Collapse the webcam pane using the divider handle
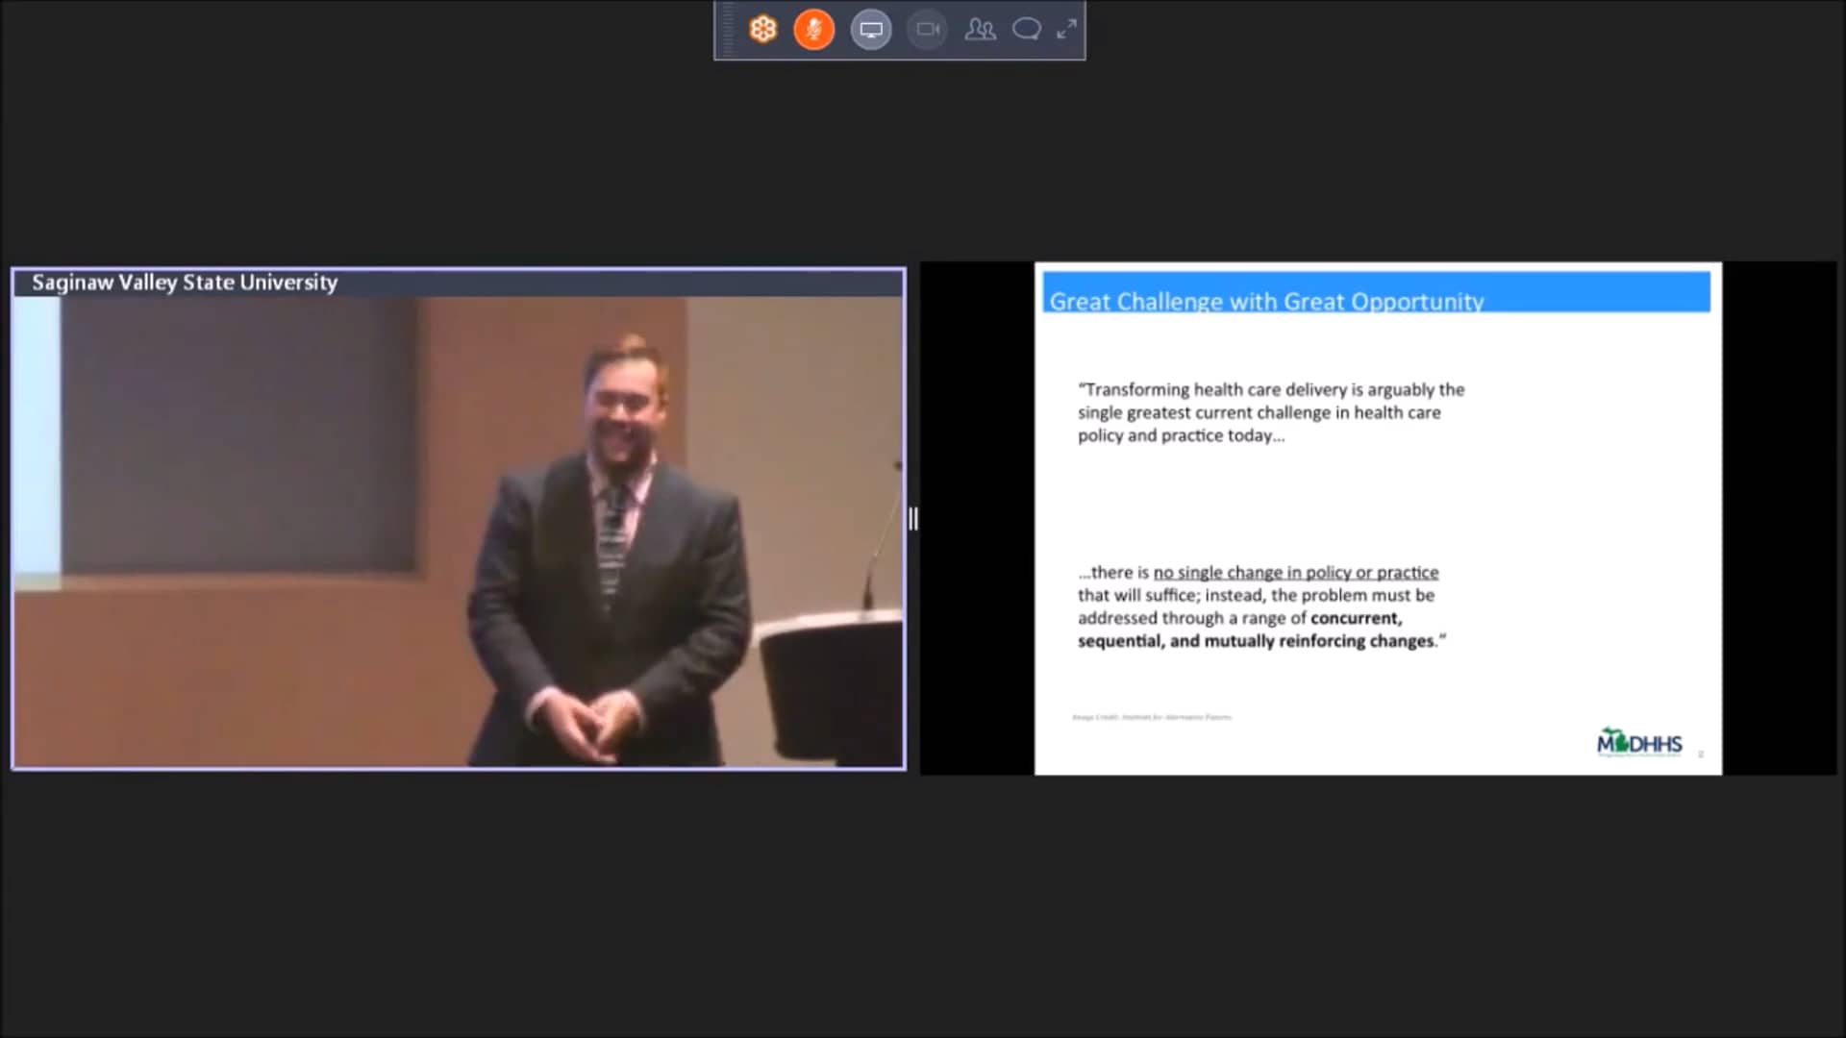The height and width of the screenshot is (1038, 1846). [912, 519]
